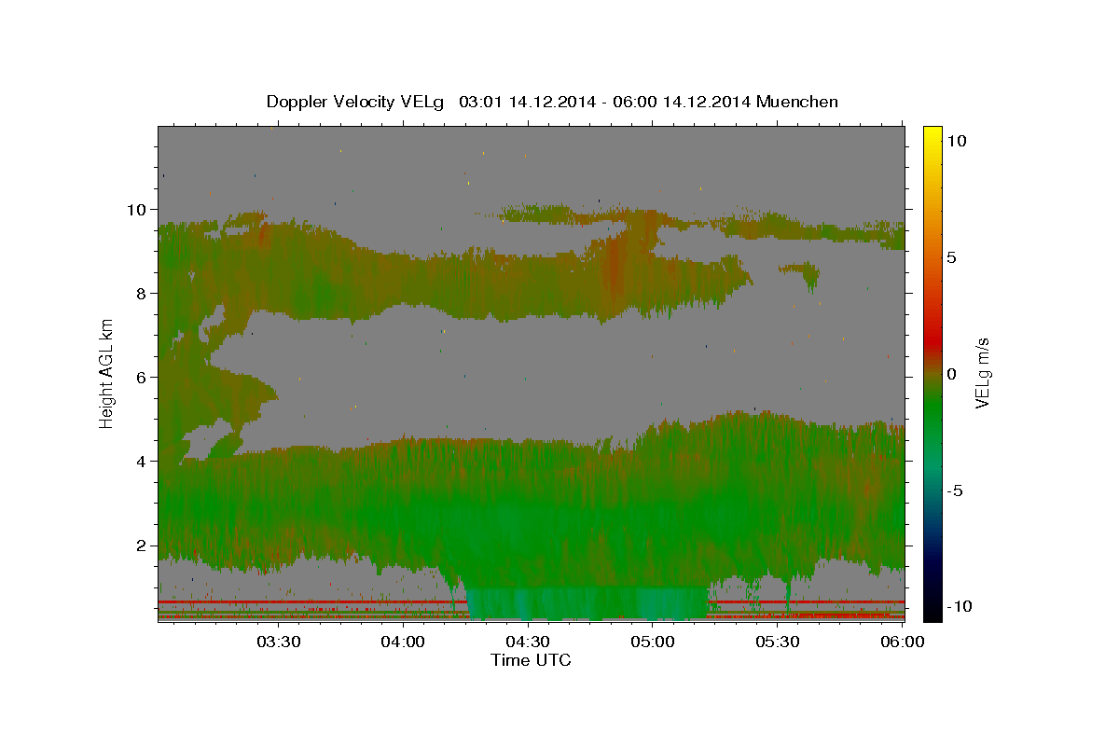1119x746 pixels.
Task: Click the height tick label '10' on left axis
Action: [139, 210]
